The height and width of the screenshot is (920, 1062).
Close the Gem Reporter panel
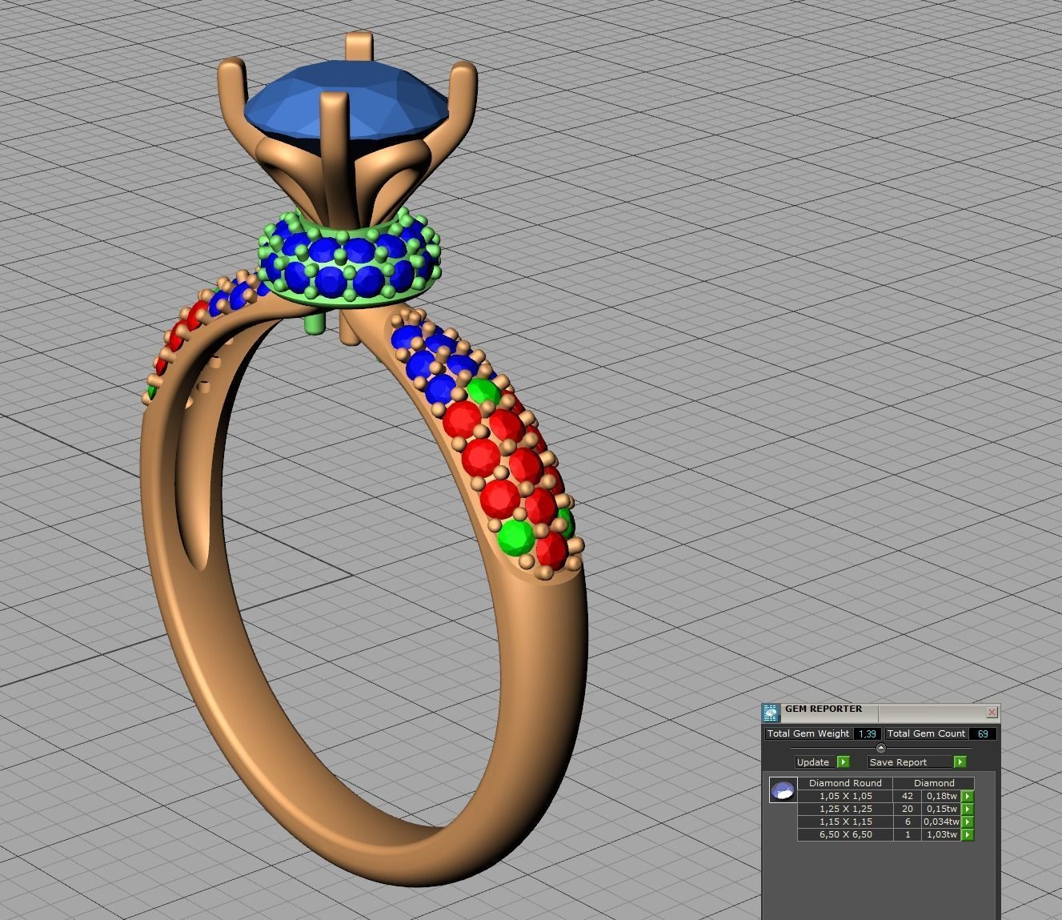tap(992, 712)
